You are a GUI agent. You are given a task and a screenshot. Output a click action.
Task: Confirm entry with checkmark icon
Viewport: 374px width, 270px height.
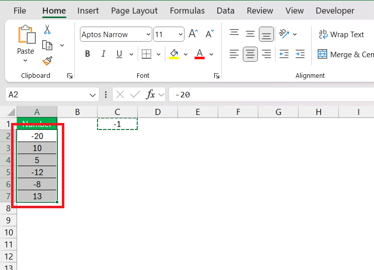click(135, 94)
